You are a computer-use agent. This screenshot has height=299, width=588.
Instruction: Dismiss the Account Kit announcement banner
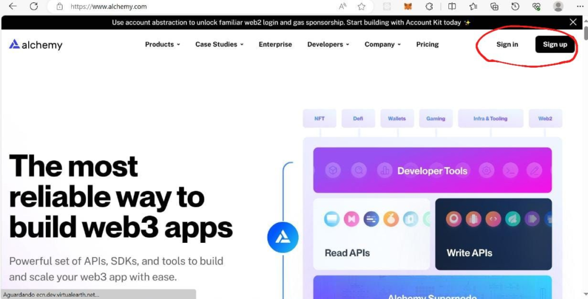(x=573, y=22)
